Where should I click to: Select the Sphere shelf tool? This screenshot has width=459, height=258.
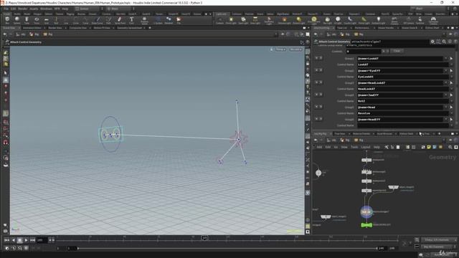17,20
